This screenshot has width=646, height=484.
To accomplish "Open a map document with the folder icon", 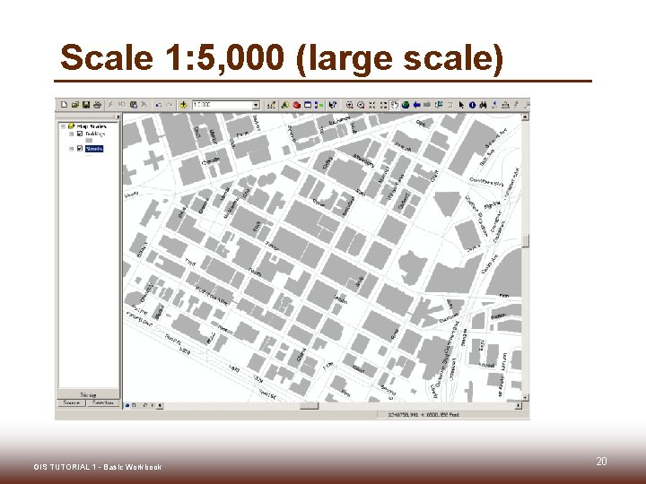I will pos(75,105).
